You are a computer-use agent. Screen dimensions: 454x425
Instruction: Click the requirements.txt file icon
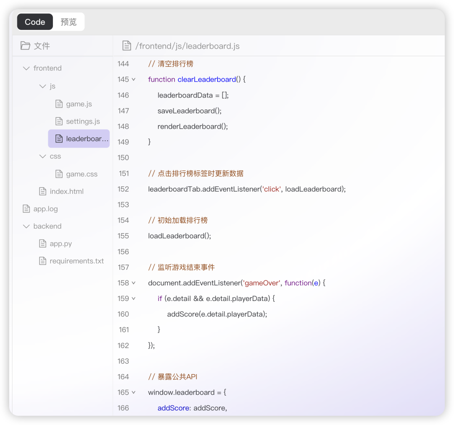coord(42,261)
